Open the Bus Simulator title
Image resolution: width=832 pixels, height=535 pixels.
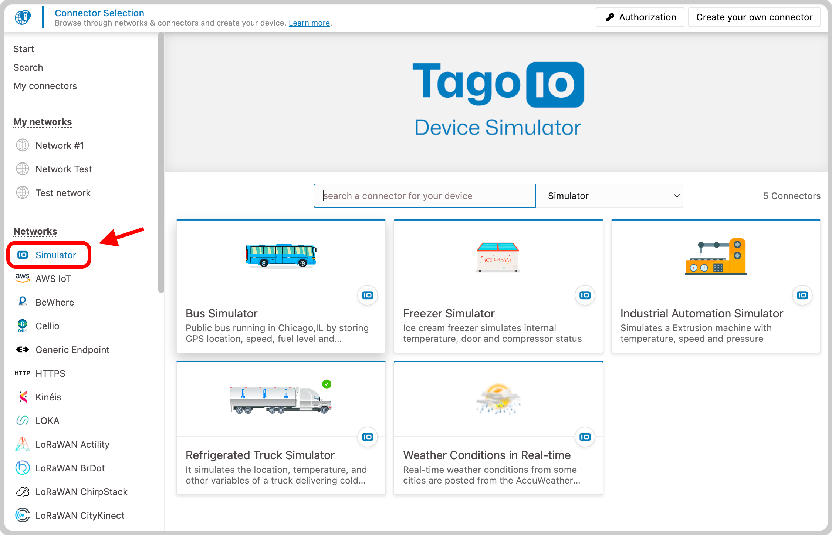coord(221,313)
